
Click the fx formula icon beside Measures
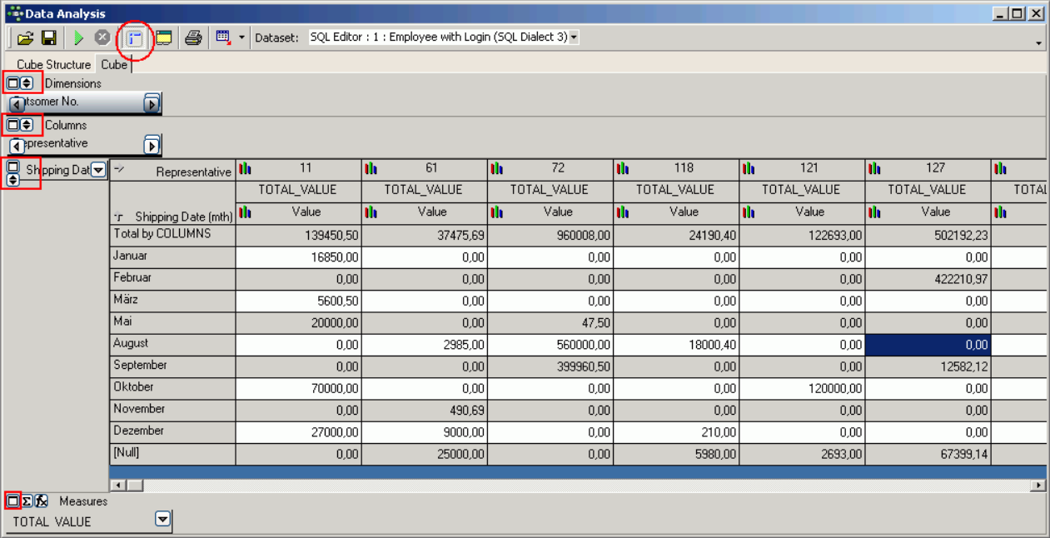point(41,501)
